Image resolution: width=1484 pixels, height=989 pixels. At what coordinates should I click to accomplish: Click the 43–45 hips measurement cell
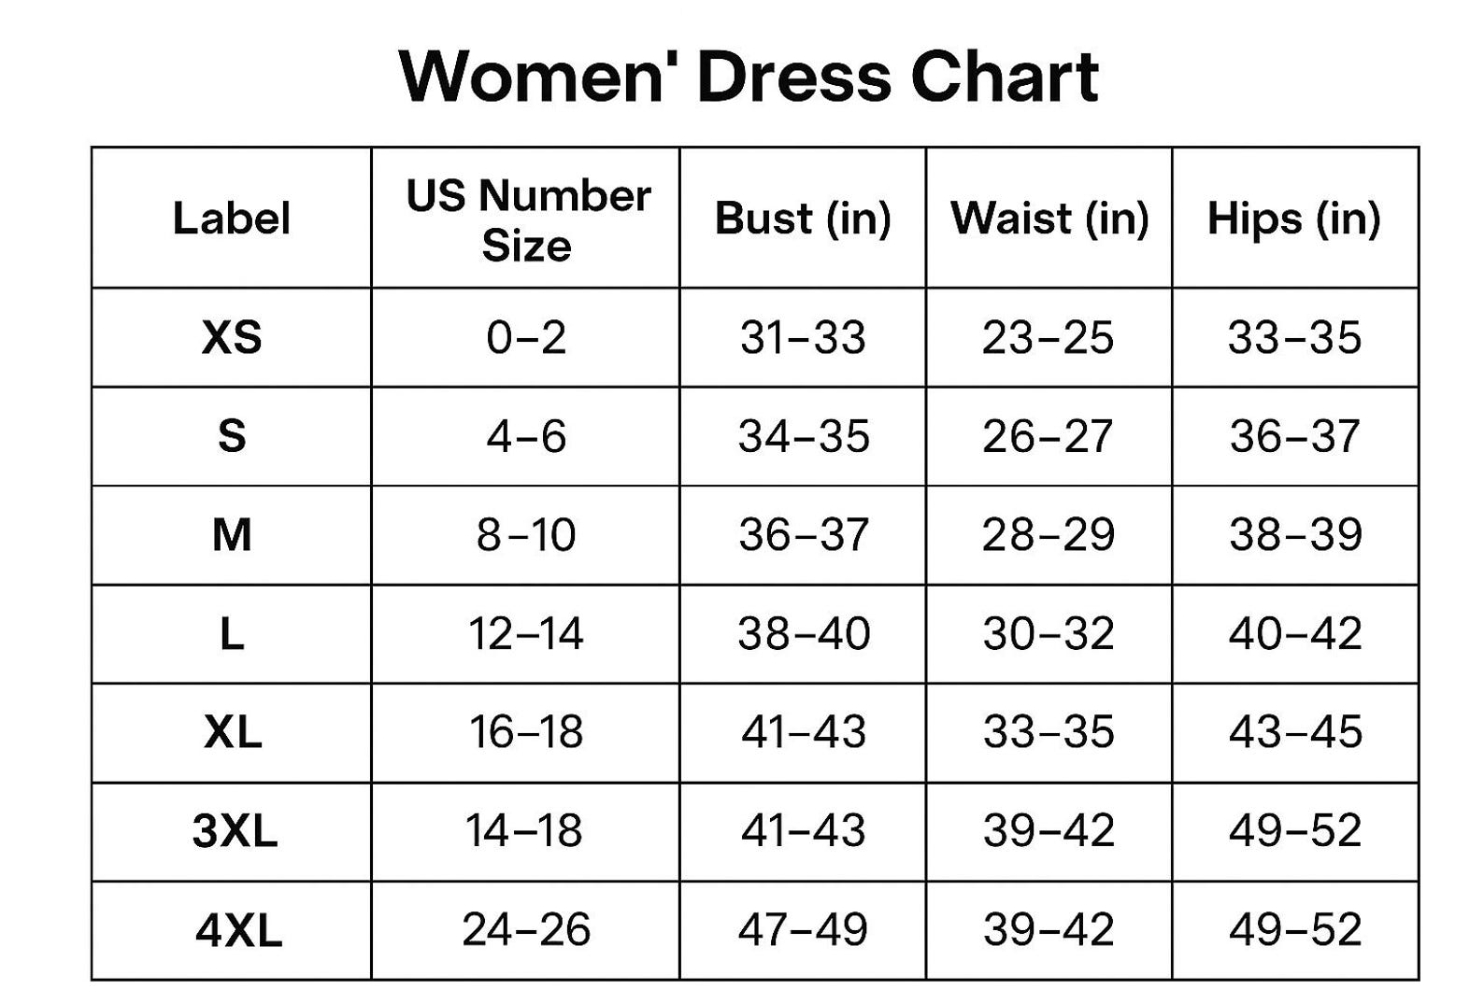pyautogui.click(x=1295, y=733)
